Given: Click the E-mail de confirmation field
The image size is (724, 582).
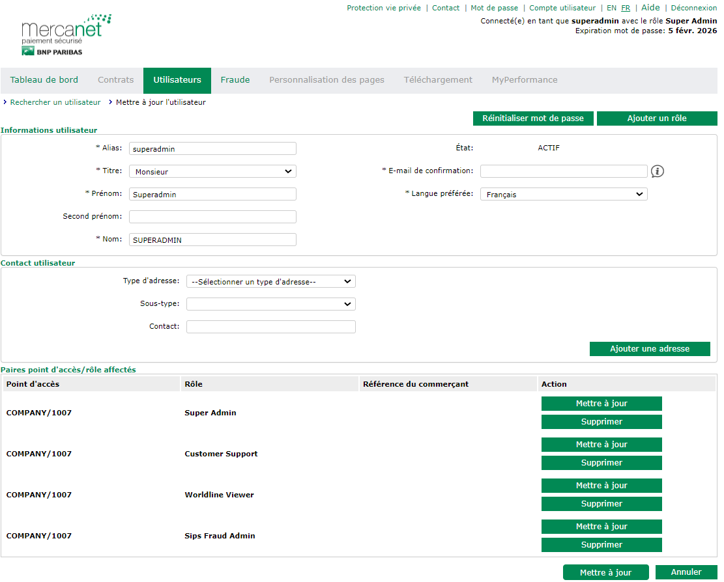Looking at the screenshot, I should (x=564, y=171).
